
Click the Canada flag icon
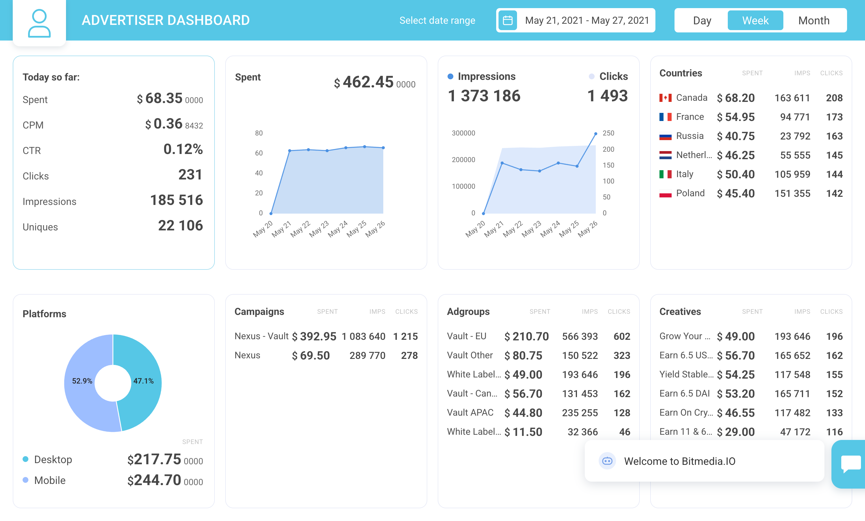[665, 98]
